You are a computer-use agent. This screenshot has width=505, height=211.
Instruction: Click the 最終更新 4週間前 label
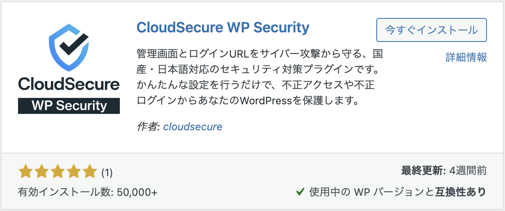[444, 171]
